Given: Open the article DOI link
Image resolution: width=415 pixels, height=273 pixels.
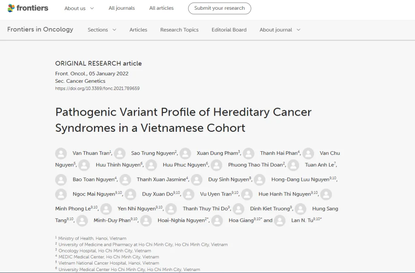Looking at the screenshot, I should (x=97, y=88).
